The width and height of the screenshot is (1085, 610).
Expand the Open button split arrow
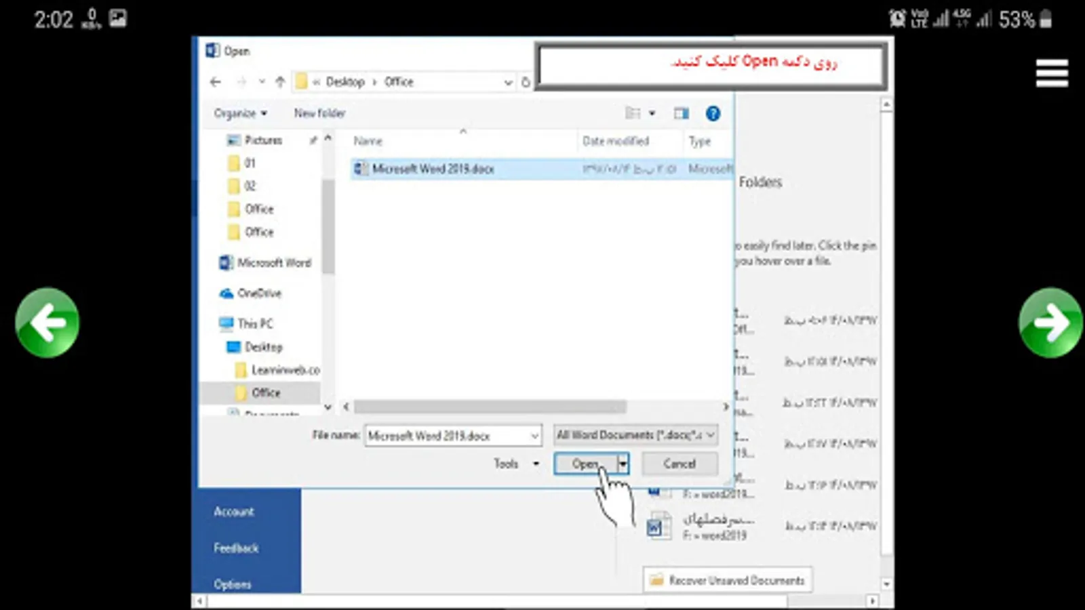pyautogui.click(x=623, y=464)
